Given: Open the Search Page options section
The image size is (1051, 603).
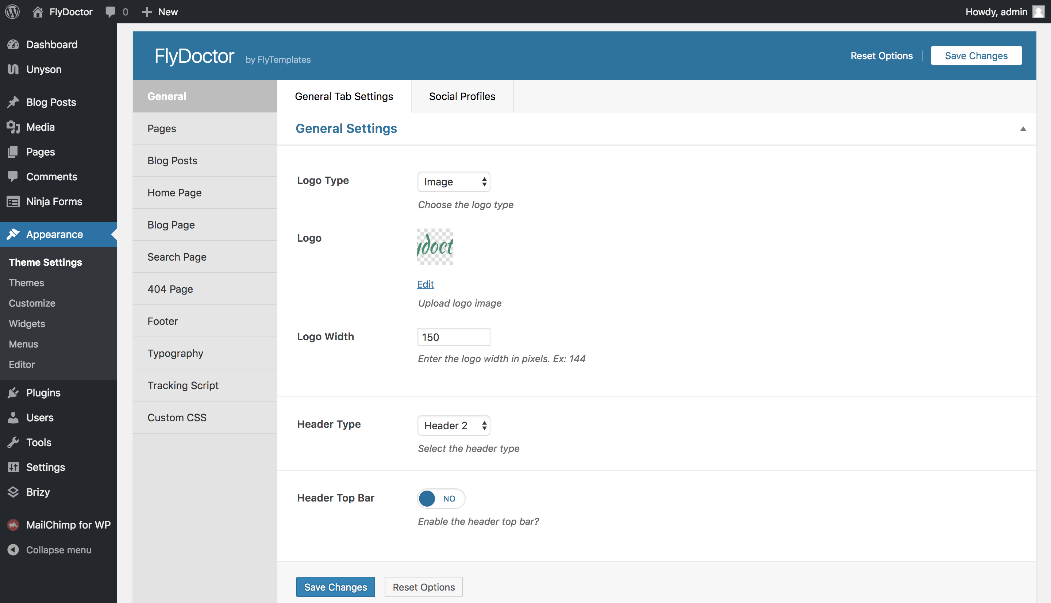Looking at the screenshot, I should (x=205, y=257).
